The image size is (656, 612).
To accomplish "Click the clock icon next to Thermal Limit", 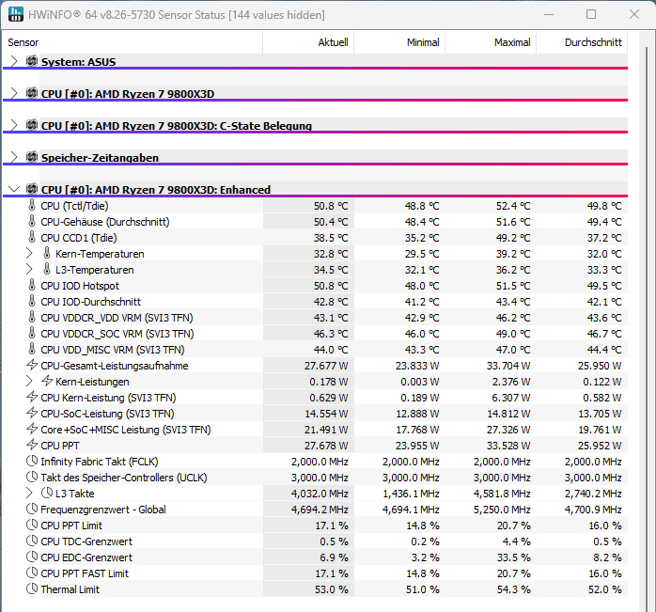I will [31, 589].
